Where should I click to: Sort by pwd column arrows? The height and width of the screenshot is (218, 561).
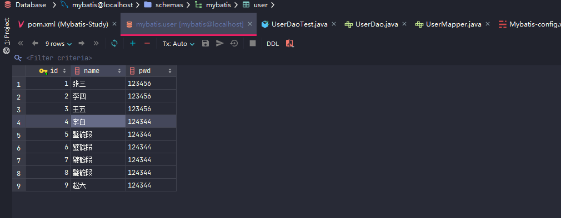(x=170, y=71)
